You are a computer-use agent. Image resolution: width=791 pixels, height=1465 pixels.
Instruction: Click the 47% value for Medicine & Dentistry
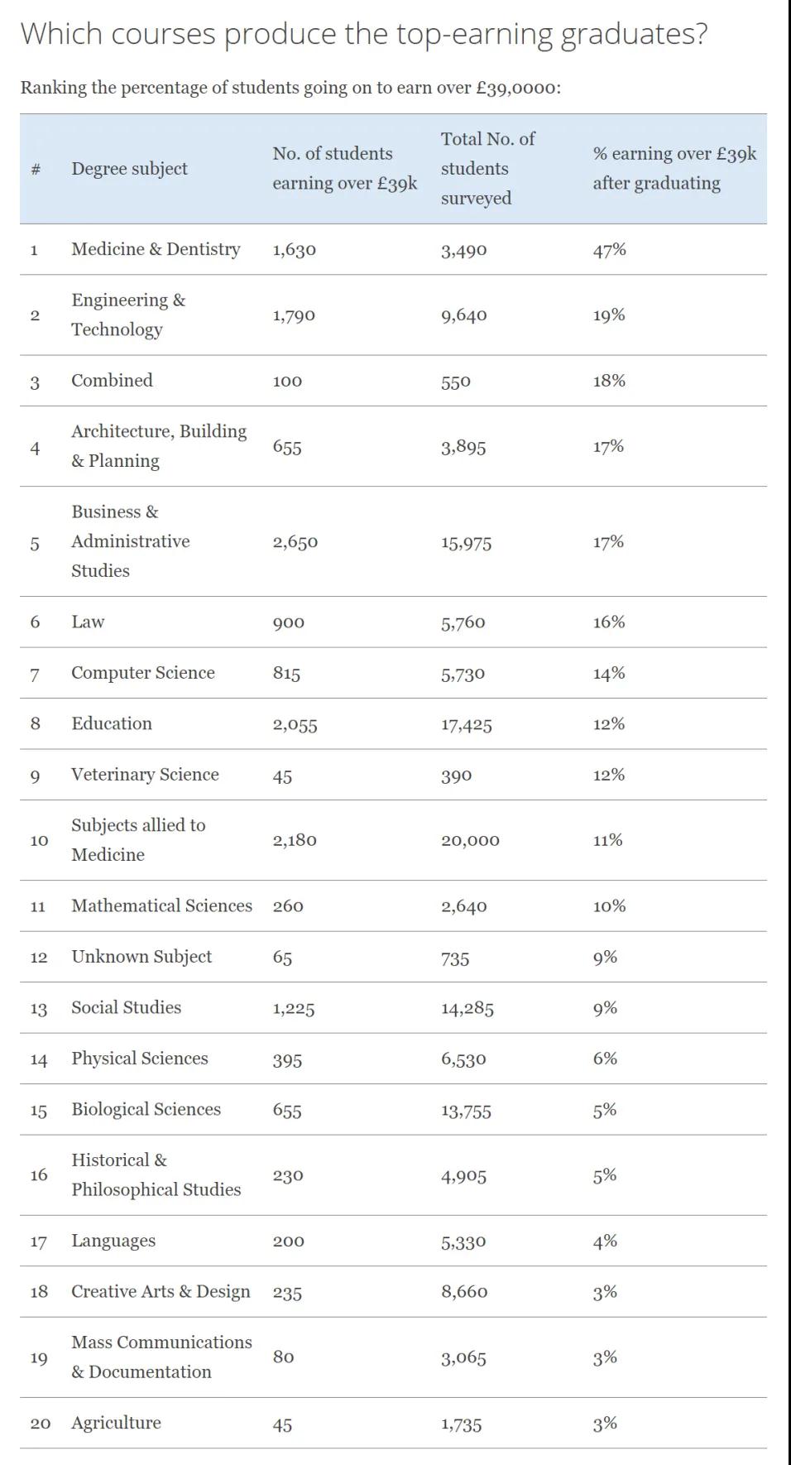609,250
